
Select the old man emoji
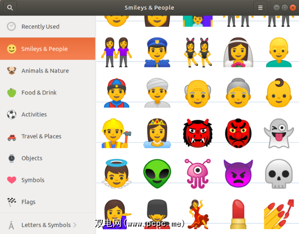click(198, 93)
